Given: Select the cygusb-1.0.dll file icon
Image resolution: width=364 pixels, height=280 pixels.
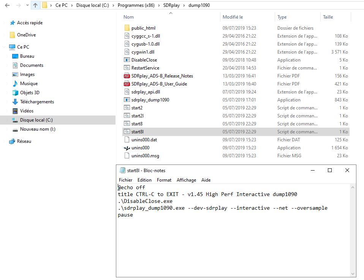Looking at the screenshot, I should coord(127,44).
